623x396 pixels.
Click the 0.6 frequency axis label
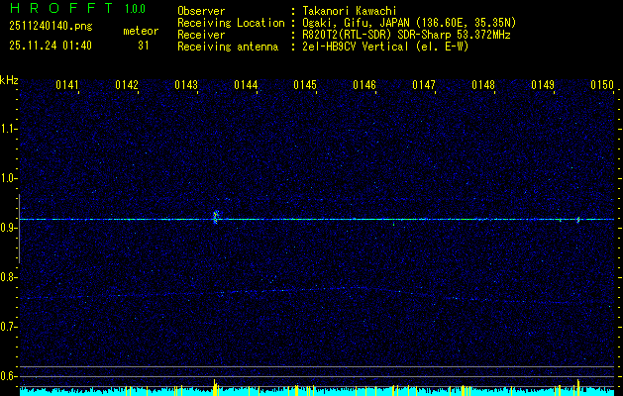[x=8, y=376]
